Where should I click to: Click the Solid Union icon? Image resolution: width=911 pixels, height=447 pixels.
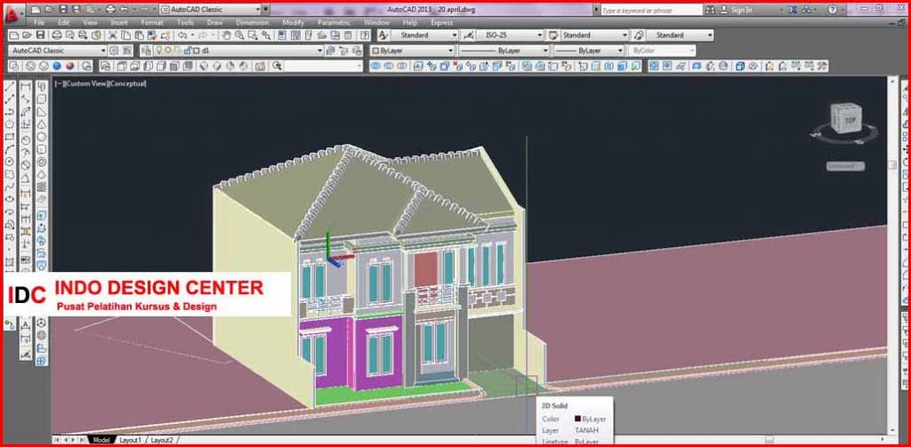pos(375,66)
